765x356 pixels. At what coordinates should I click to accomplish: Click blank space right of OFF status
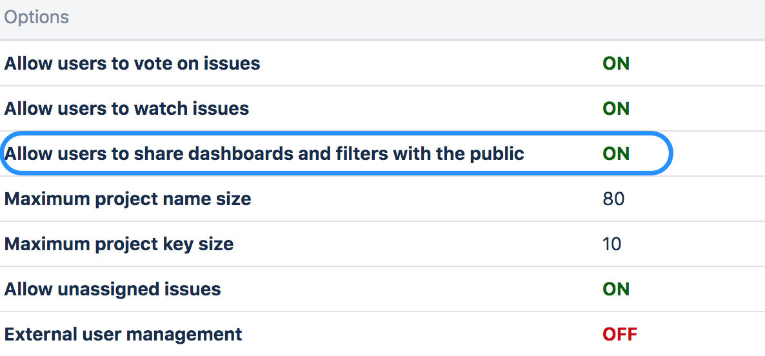pyautogui.click(x=702, y=334)
